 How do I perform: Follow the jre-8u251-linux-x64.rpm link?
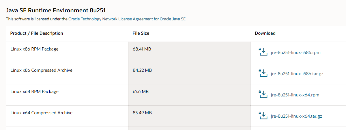(295, 95)
